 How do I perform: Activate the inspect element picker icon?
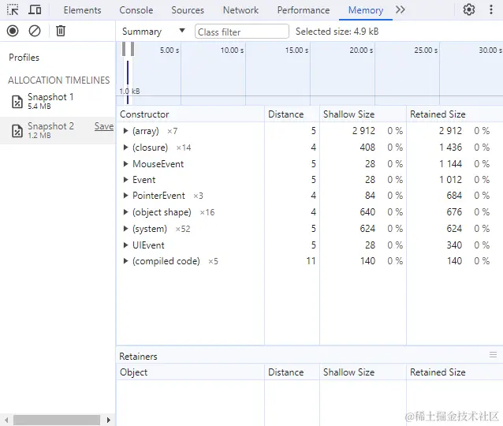point(13,10)
